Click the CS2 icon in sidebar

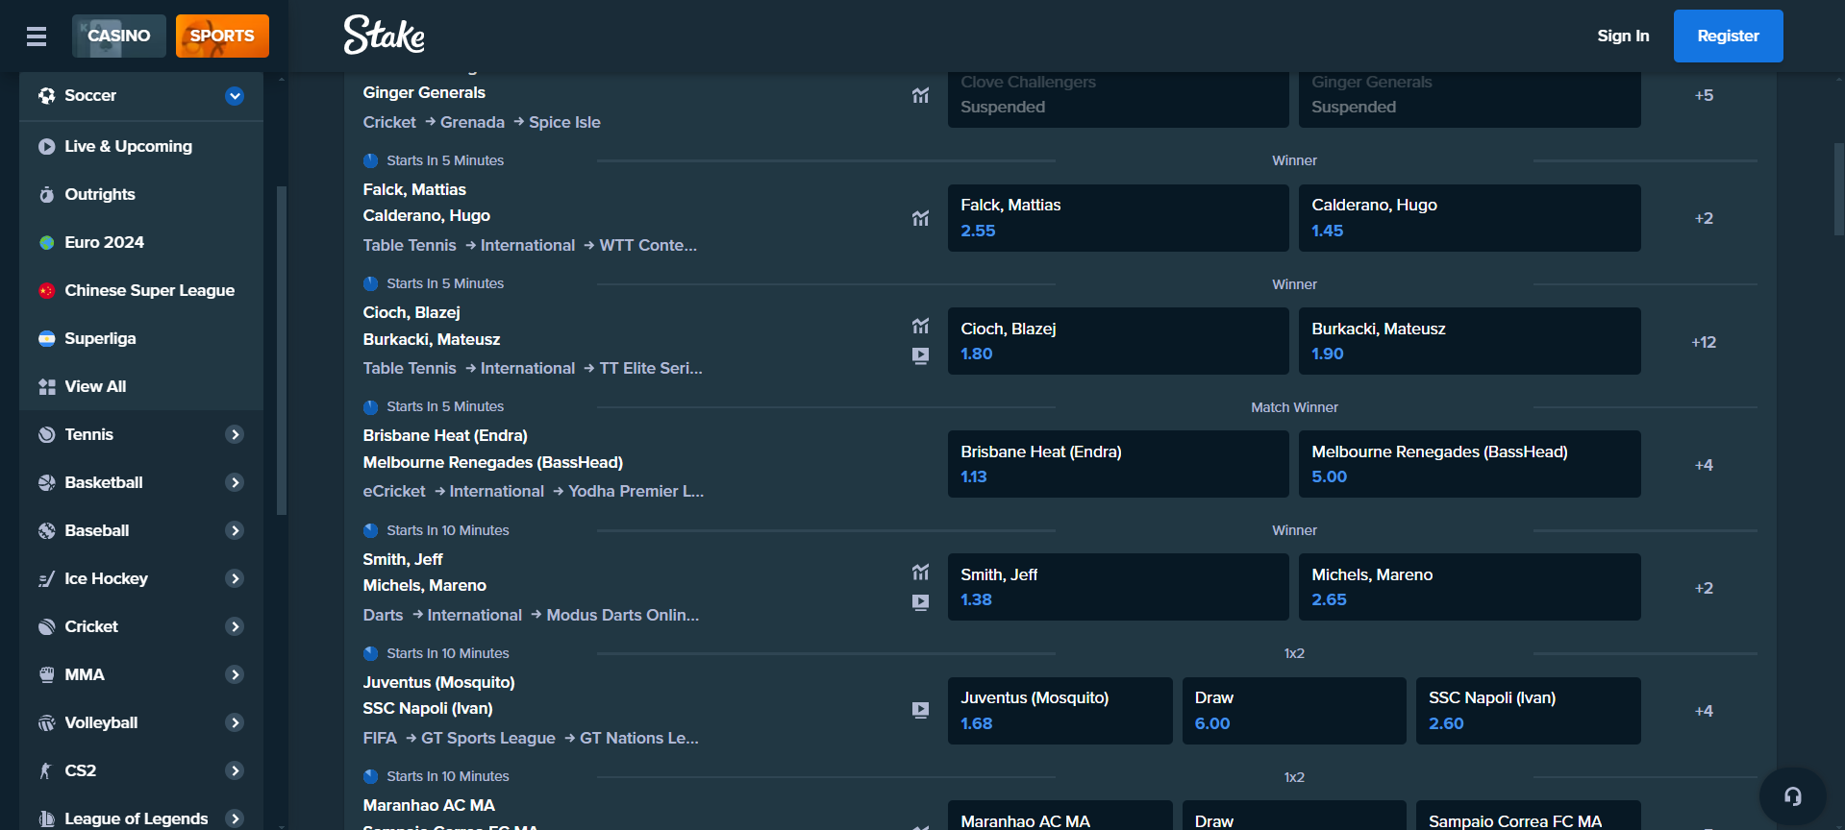(x=46, y=770)
